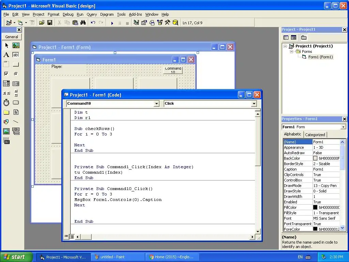The height and width of the screenshot is (262, 349).
Task: Select the CheckBox tool in the toolbox
Action: pyautogui.click(x=6, y=74)
